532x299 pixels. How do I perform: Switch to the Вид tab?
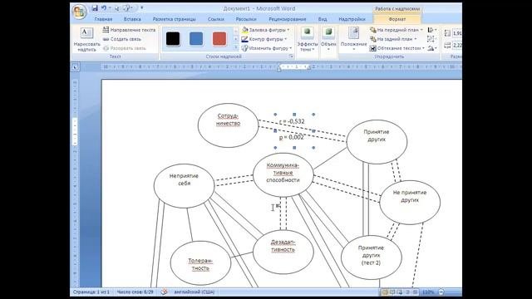click(323, 19)
